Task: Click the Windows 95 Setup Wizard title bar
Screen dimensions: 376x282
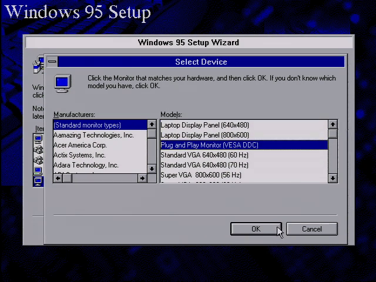Action: pos(189,42)
